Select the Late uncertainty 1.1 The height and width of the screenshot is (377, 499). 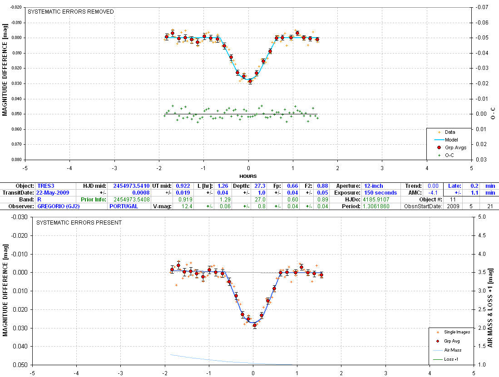474,193
